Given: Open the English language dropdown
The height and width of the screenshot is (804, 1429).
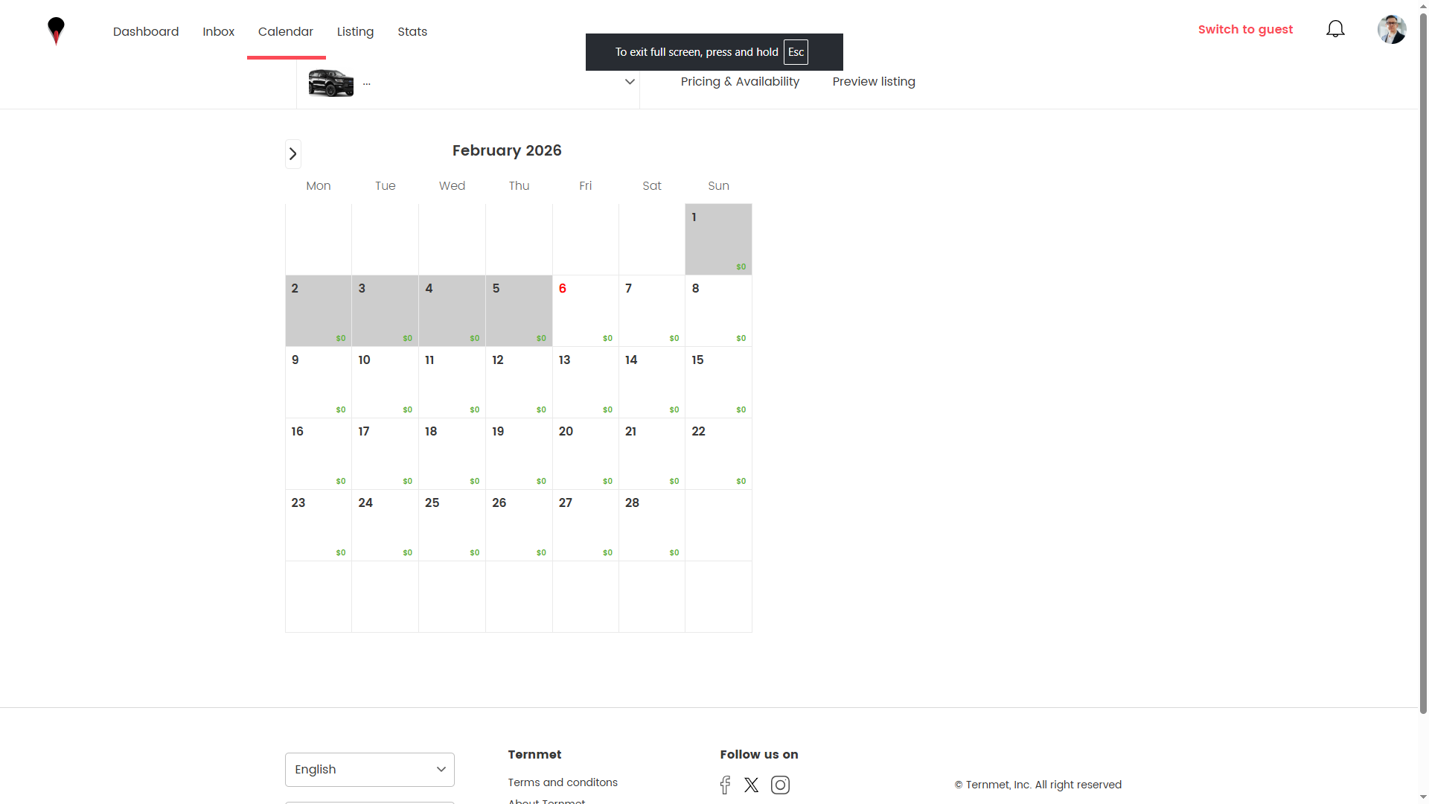Looking at the screenshot, I should pyautogui.click(x=368, y=769).
